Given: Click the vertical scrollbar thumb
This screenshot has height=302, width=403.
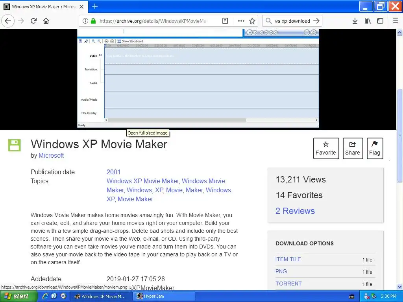Looking at the screenshot, I should [399, 136].
